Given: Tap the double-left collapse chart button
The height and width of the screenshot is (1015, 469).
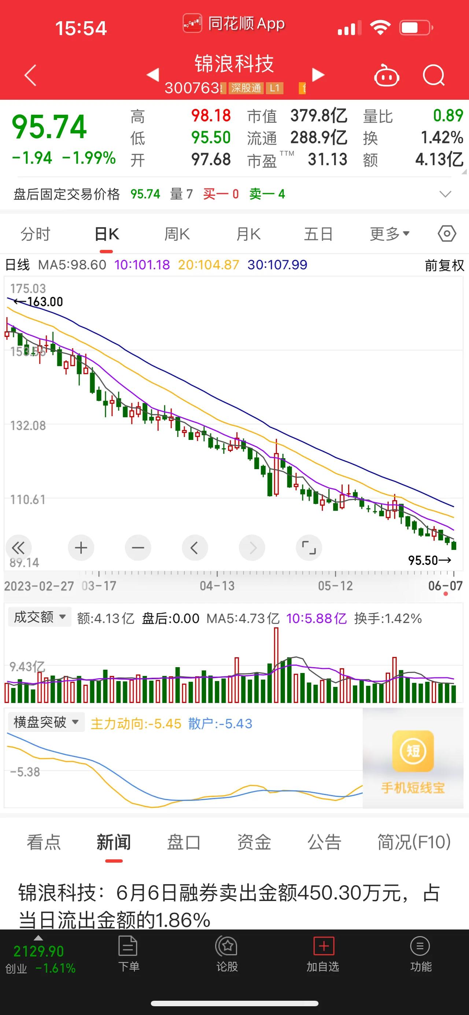Looking at the screenshot, I should [x=19, y=548].
